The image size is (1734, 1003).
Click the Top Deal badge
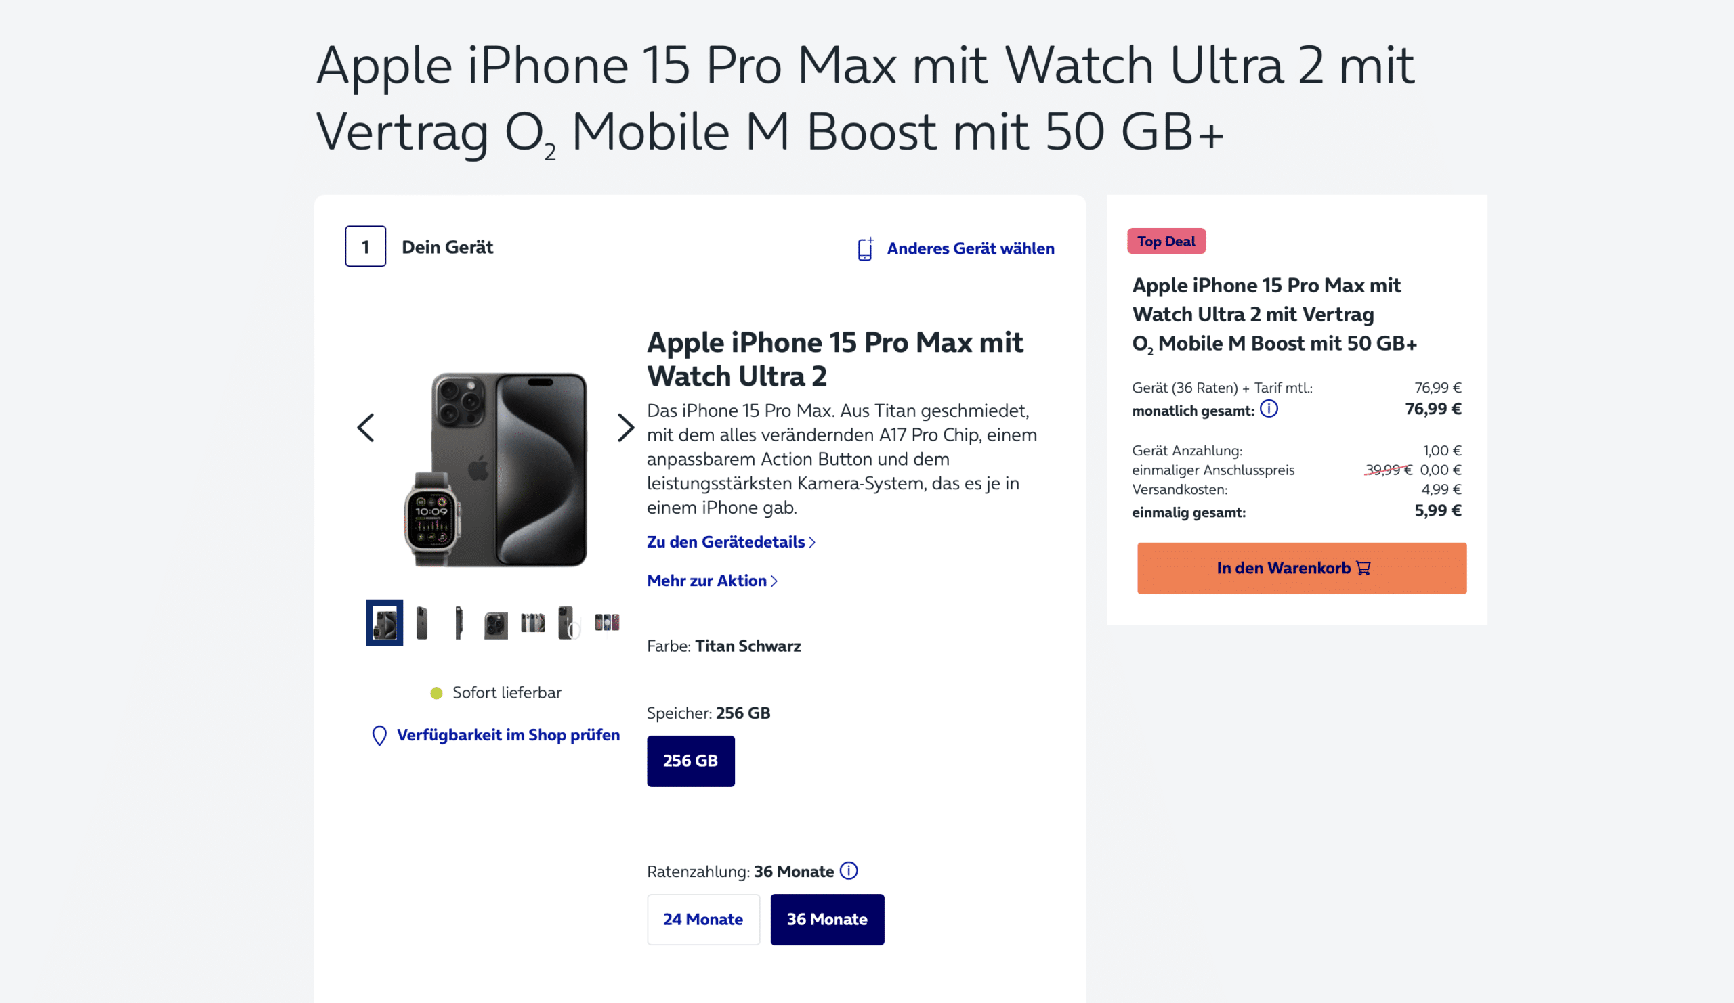click(1166, 242)
